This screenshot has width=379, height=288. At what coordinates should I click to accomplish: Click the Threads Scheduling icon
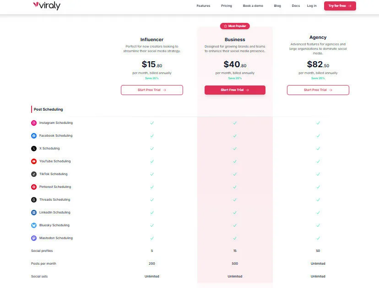(32, 199)
